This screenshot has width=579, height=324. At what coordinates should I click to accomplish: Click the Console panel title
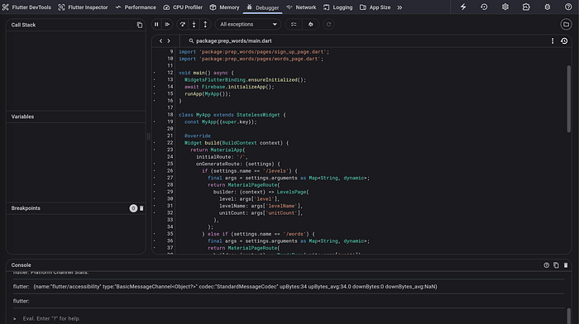pyautogui.click(x=21, y=265)
